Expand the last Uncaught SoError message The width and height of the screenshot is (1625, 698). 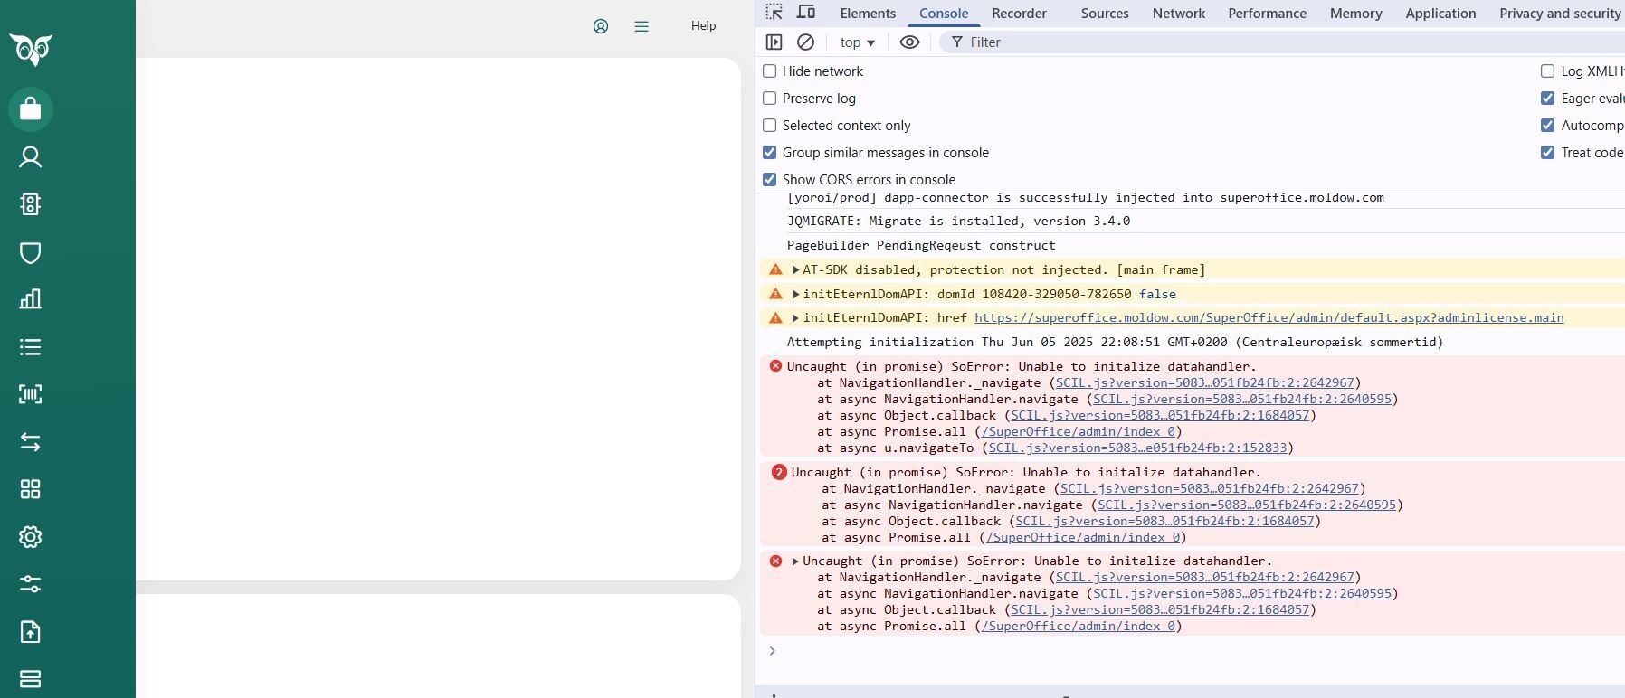coord(795,561)
